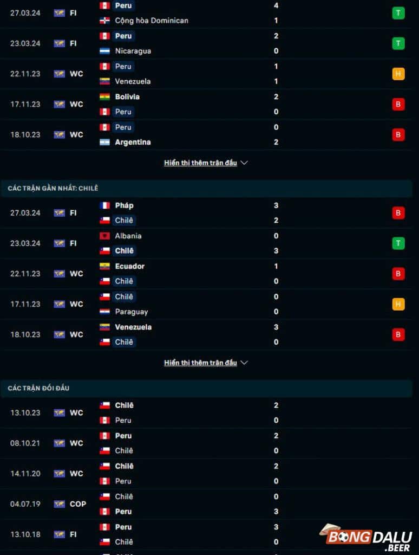Click the Chilê flag icon
This screenshot has width=419, height=555.
point(104,220)
